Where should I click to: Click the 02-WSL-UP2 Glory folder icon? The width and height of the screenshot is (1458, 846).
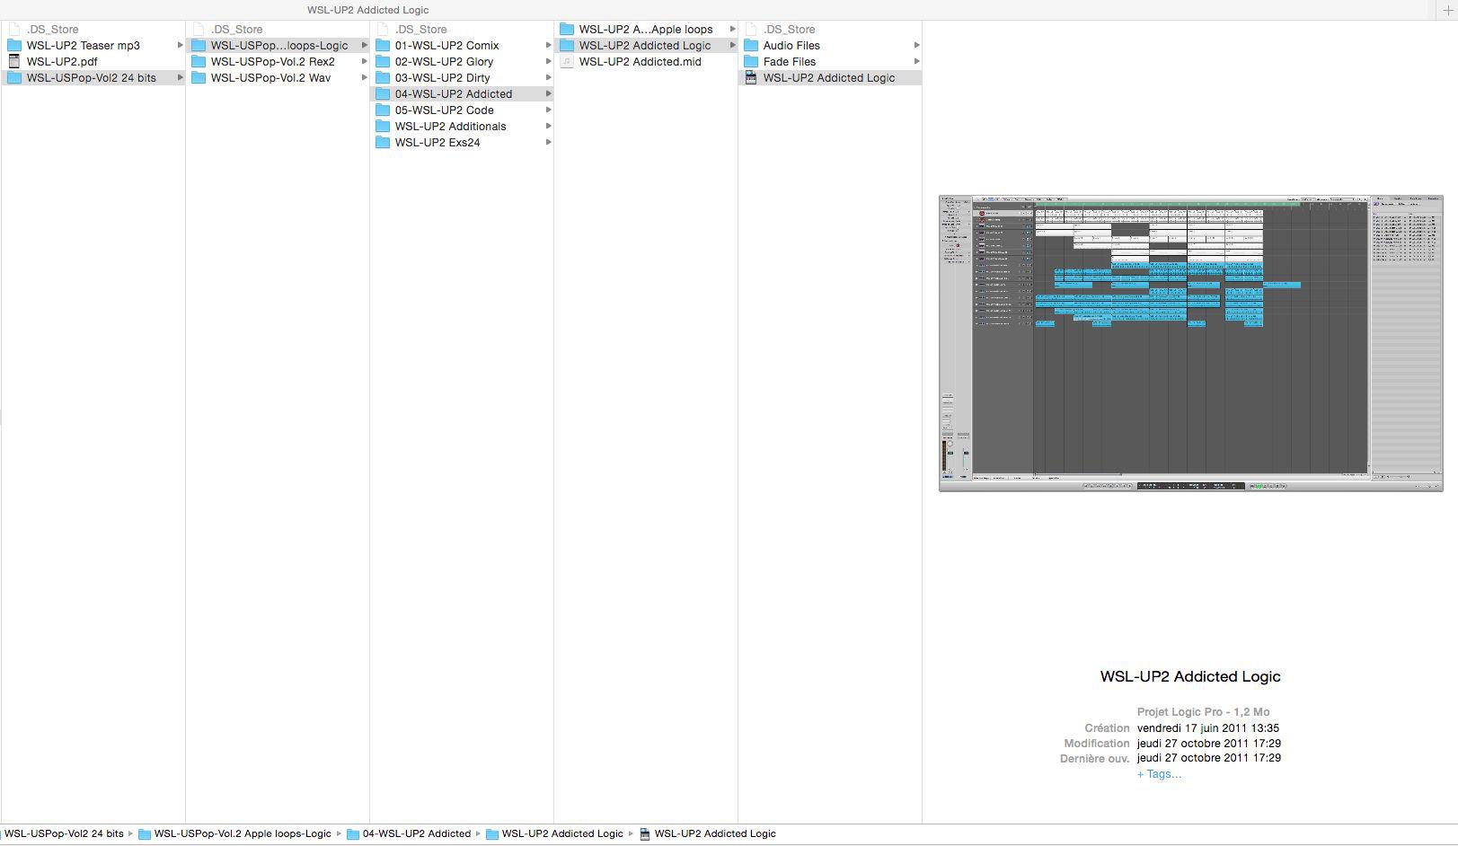tap(383, 61)
